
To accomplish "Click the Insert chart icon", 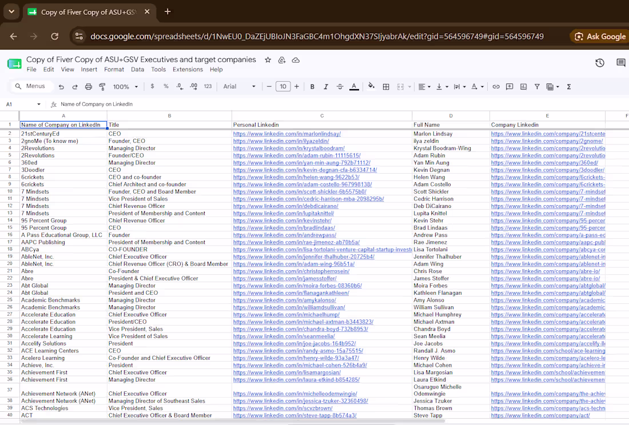I will click(x=523, y=86).
